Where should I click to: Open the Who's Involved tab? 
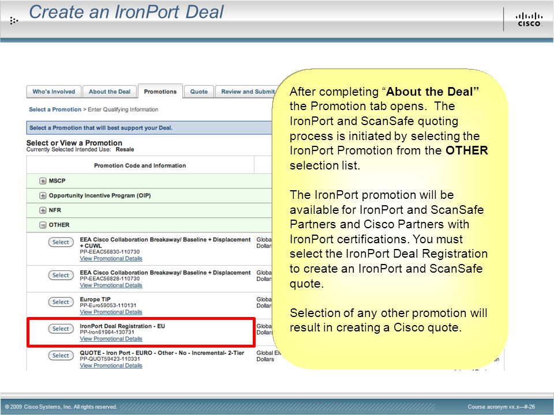(54, 92)
